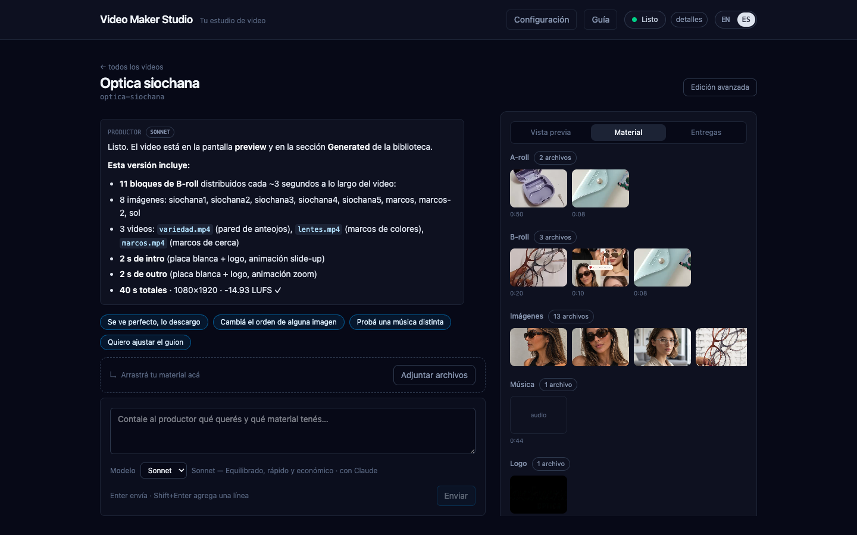
Task: Choose 'Se ve perfecto, lo descargo' suggestion
Action: (x=154, y=322)
